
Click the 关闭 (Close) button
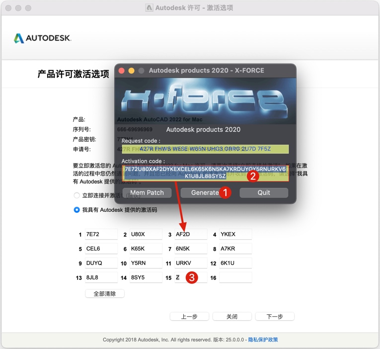pos(232,317)
